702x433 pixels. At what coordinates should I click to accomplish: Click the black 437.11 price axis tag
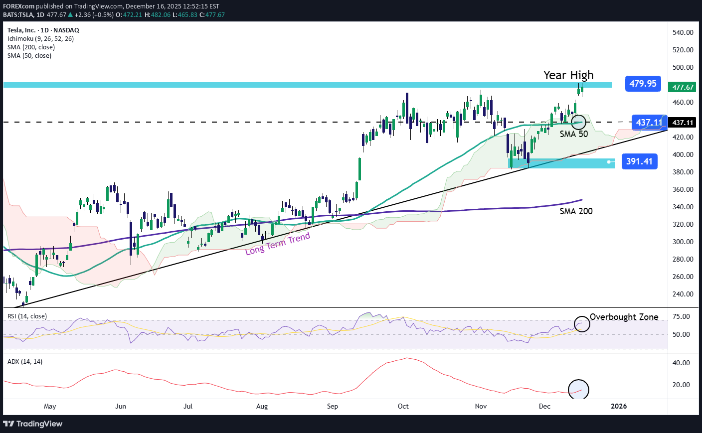tap(682, 123)
